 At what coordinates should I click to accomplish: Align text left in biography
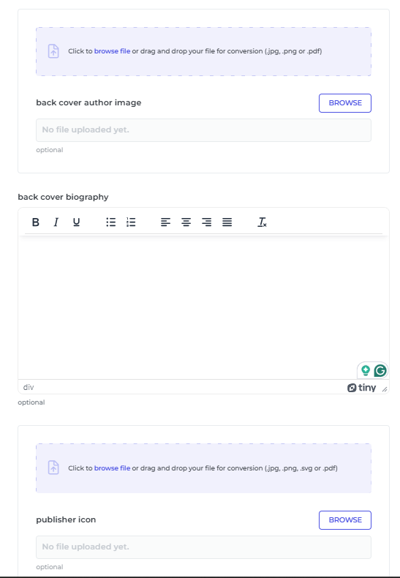[x=166, y=222]
